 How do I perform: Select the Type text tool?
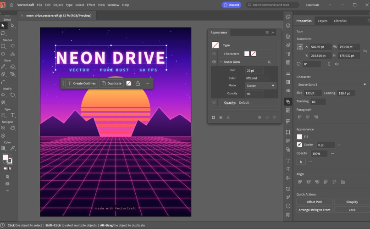pyautogui.click(x=12, y=115)
